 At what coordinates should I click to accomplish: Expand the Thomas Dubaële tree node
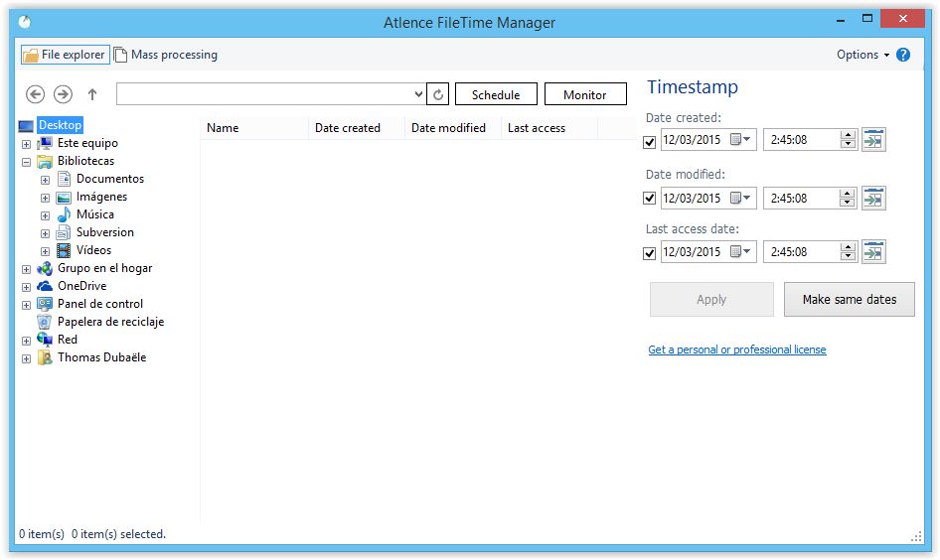point(27,359)
